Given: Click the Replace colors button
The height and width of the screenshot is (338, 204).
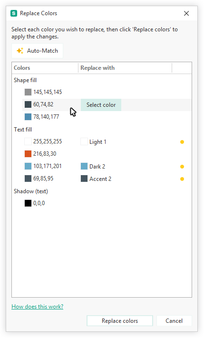Looking at the screenshot, I should coord(120,321).
